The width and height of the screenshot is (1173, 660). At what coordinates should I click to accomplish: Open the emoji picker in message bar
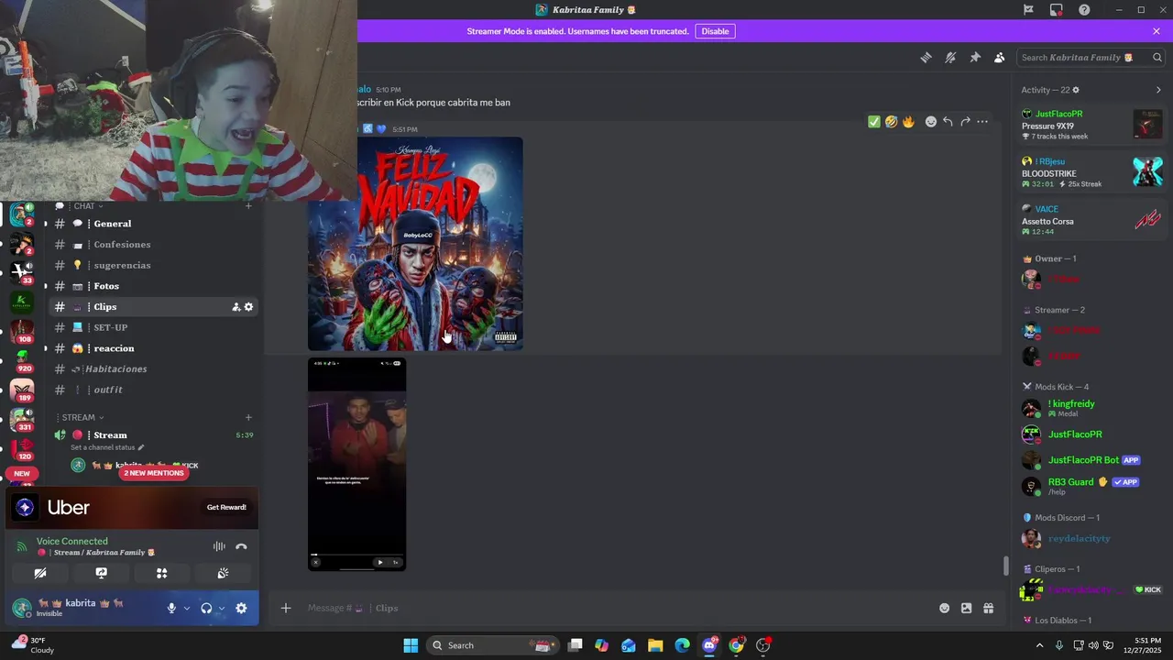click(944, 608)
